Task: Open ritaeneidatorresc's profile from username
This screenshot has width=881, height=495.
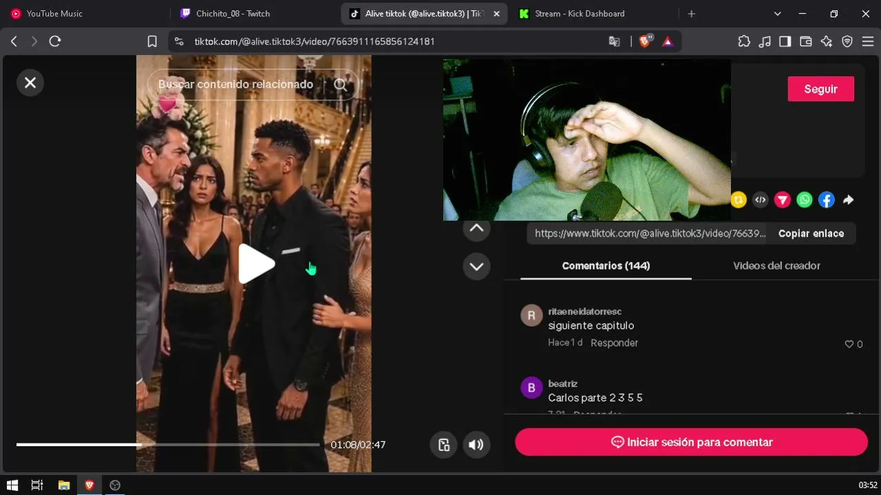Action: [584, 311]
